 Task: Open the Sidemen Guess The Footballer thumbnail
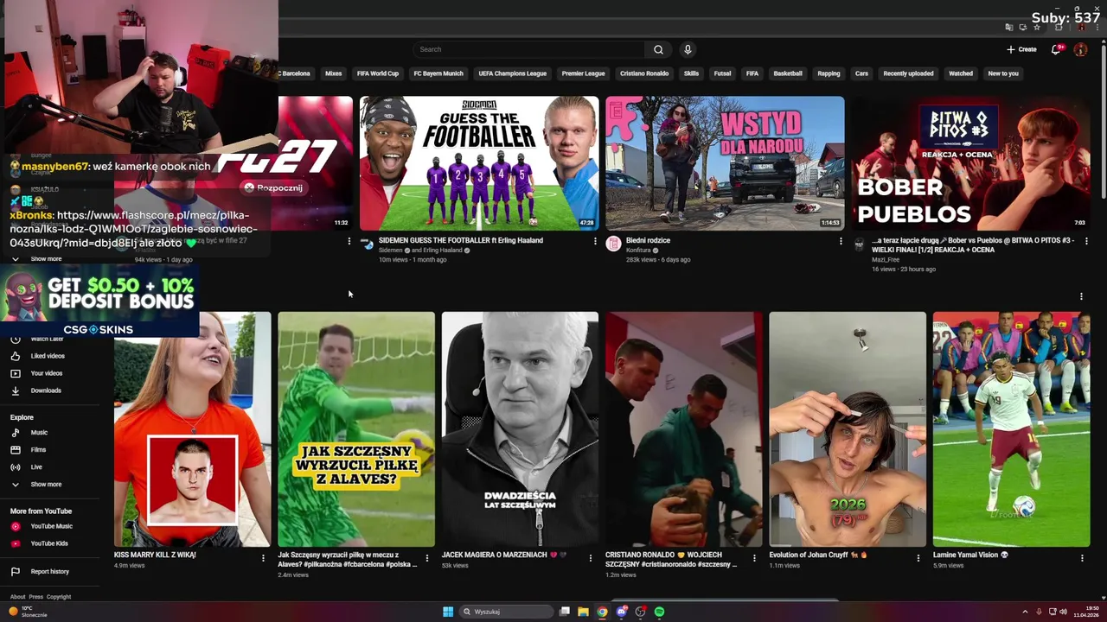pyautogui.click(x=479, y=163)
